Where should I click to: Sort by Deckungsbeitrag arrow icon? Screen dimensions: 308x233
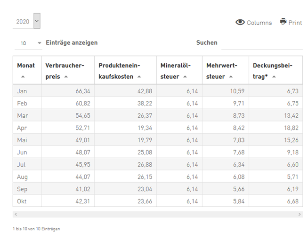point(274,77)
